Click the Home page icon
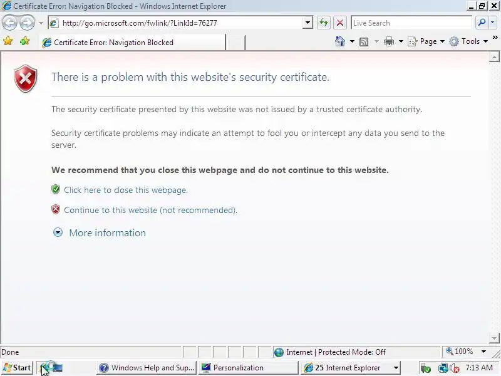 point(340,41)
